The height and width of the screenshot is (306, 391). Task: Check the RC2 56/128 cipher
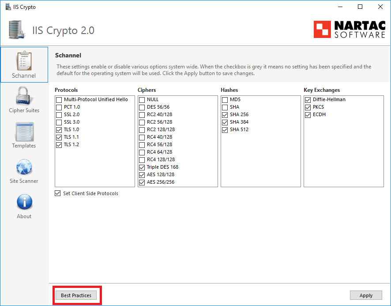coord(142,122)
